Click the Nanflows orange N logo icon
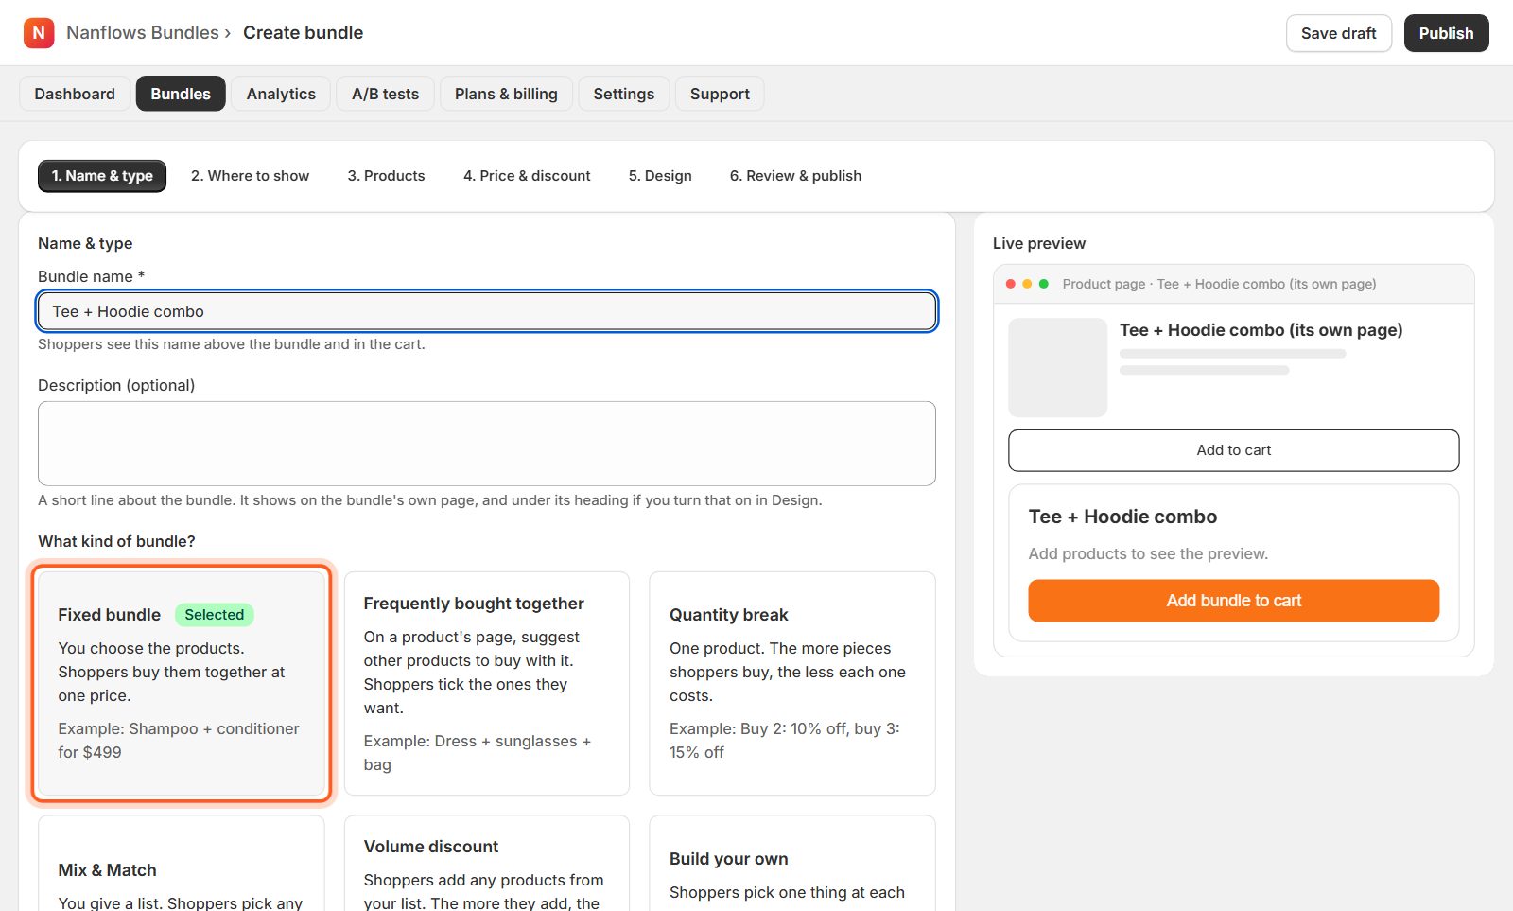This screenshot has height=911, width=1513. pyautogui.click(x=39, y=33)
